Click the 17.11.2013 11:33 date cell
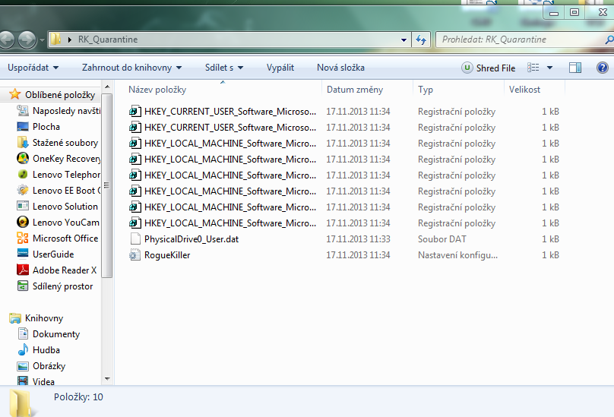This screenshot has width=614, height=417. (x=359, y=239)
